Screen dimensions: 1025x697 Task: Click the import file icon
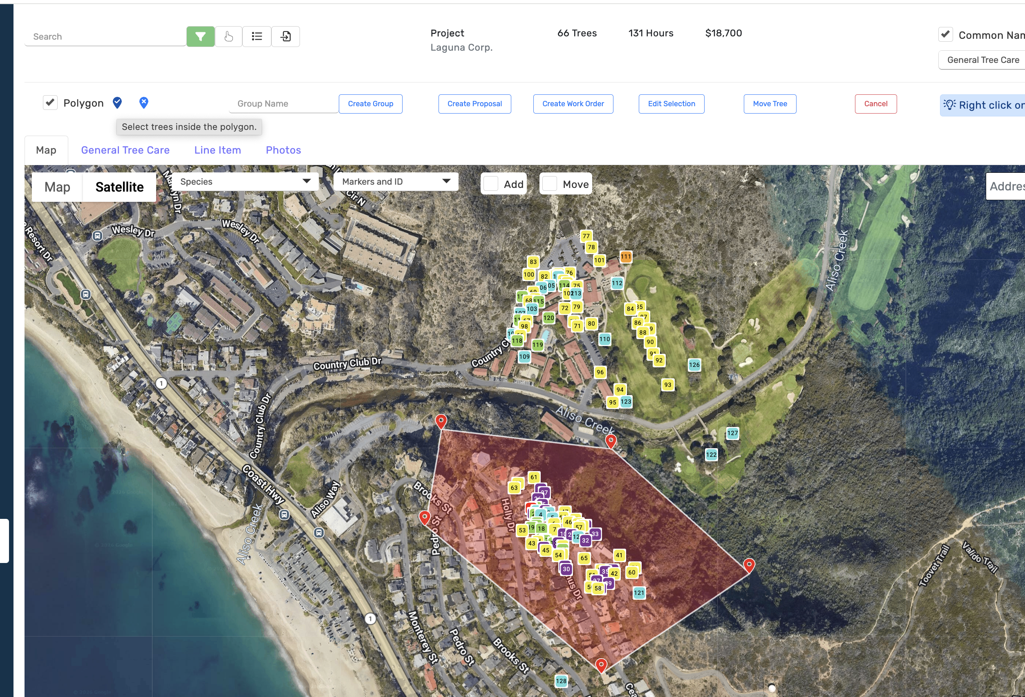285,36
